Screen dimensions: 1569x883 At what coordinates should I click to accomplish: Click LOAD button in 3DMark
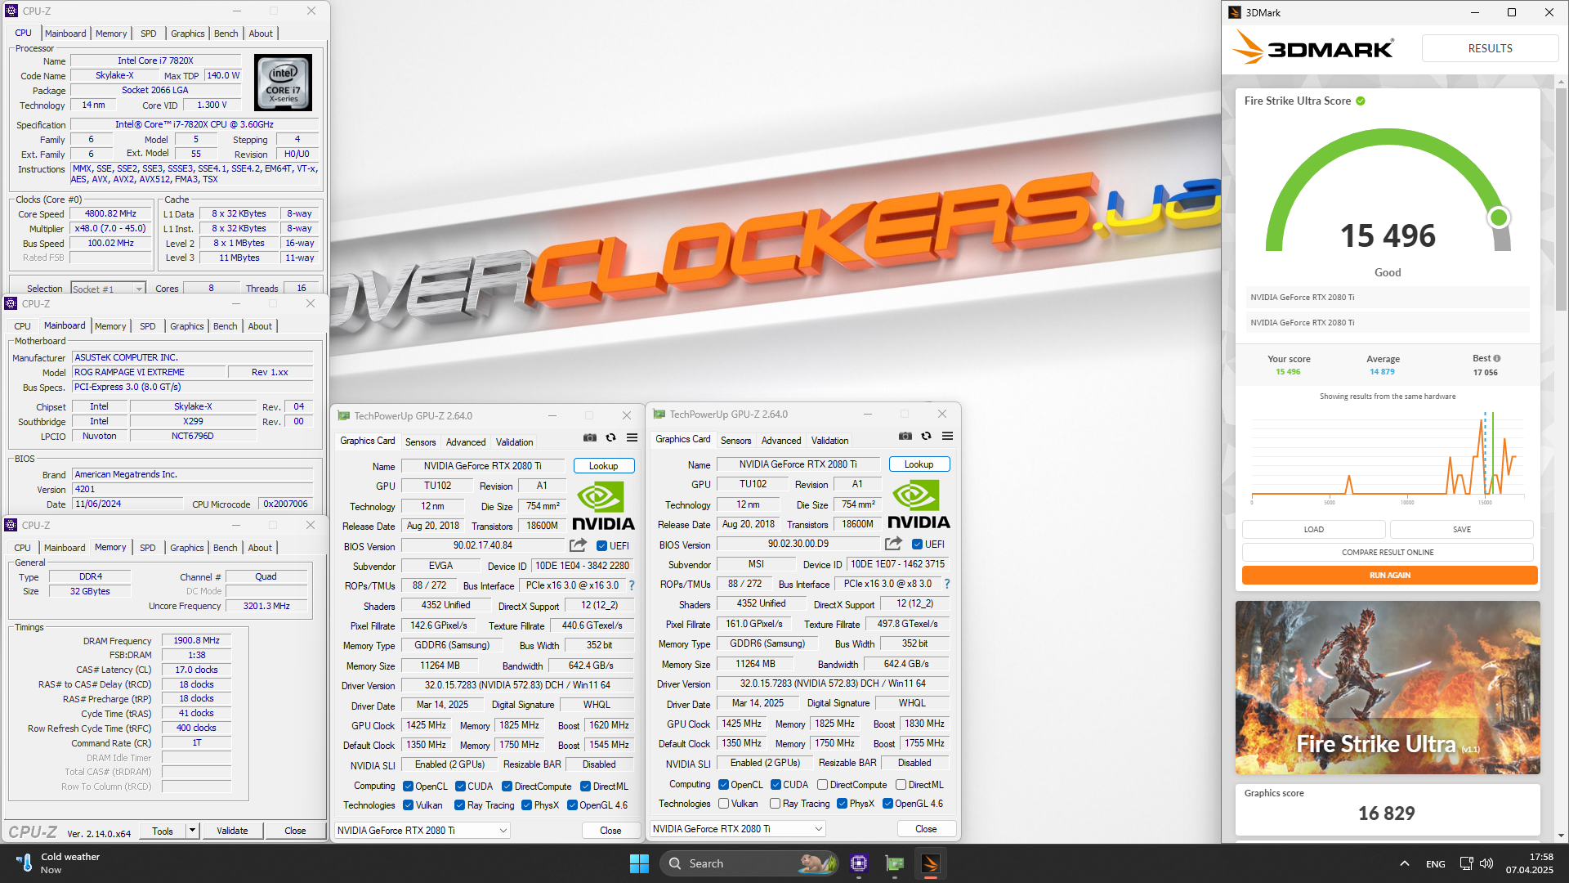click(1313, 530)
